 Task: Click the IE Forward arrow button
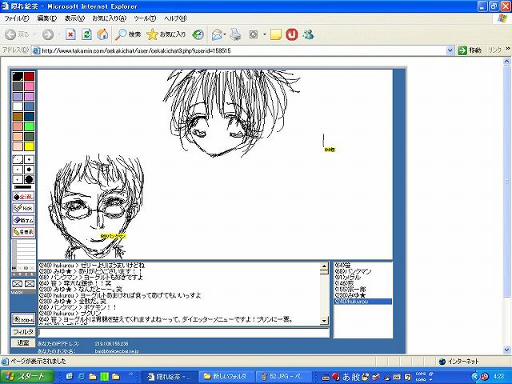[x=48, y=34]
